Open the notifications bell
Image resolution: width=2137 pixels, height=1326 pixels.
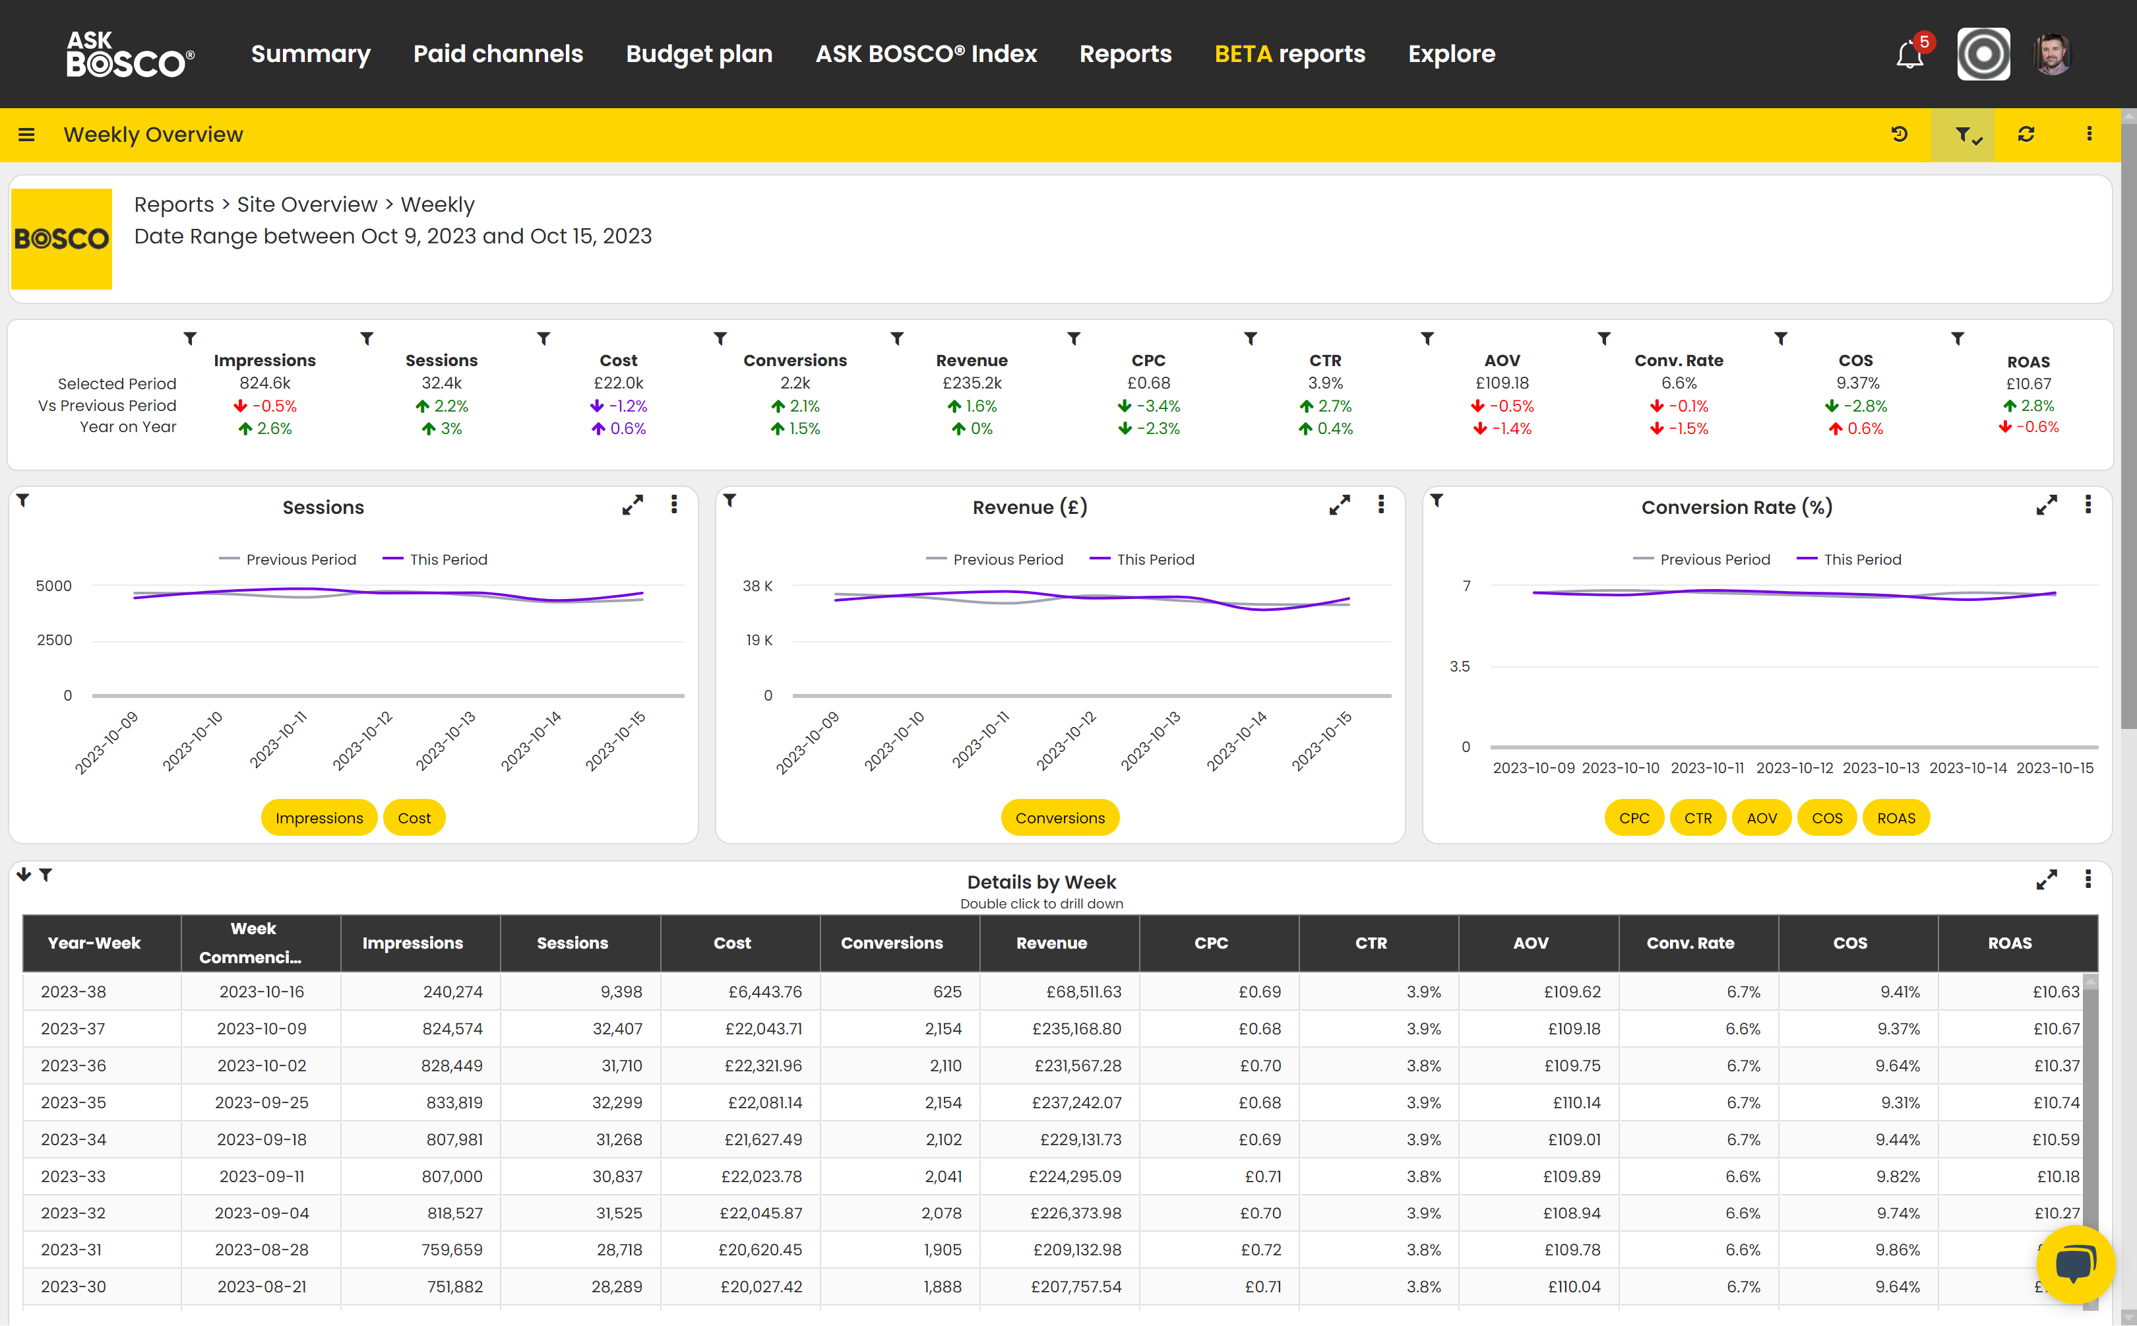[x=1910, y=55]
